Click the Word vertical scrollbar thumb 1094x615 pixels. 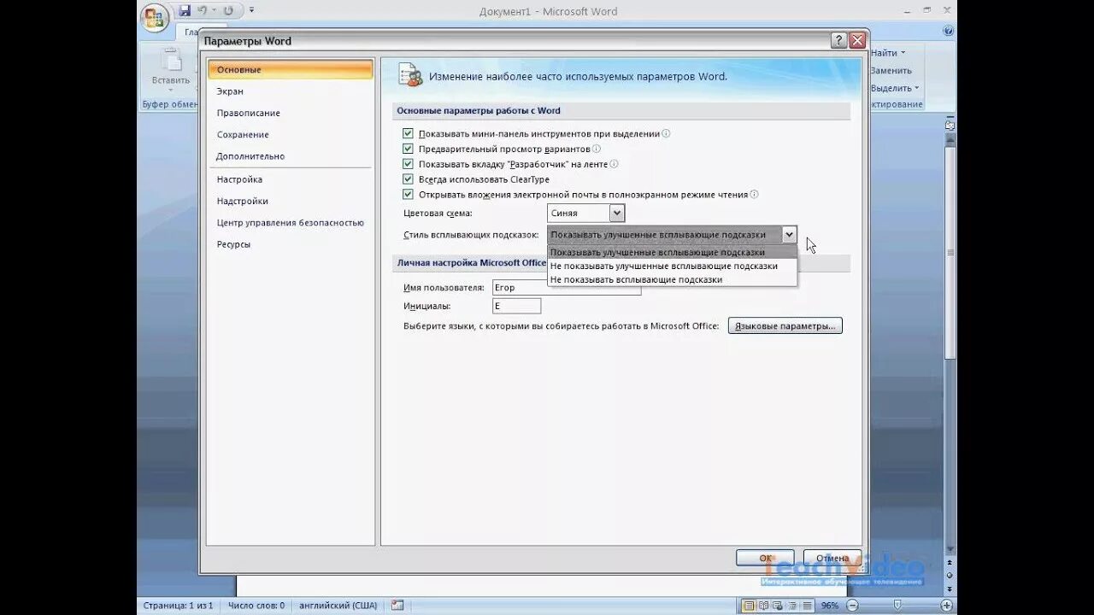950,252
